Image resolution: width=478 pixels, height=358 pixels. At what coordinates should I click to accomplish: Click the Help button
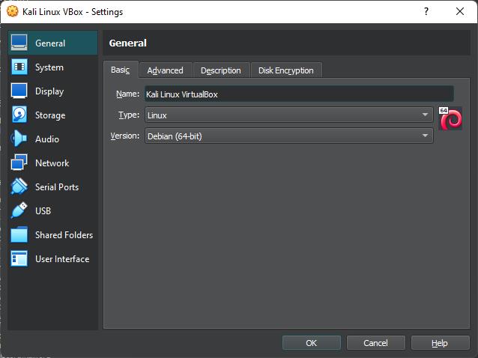click(440, 343)
